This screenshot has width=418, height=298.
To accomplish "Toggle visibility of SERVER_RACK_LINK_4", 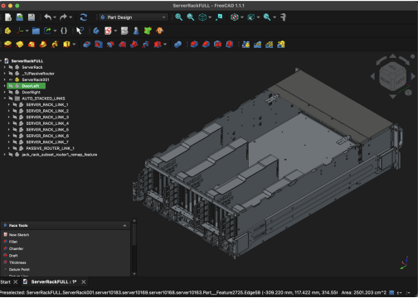I will point(15,123).
